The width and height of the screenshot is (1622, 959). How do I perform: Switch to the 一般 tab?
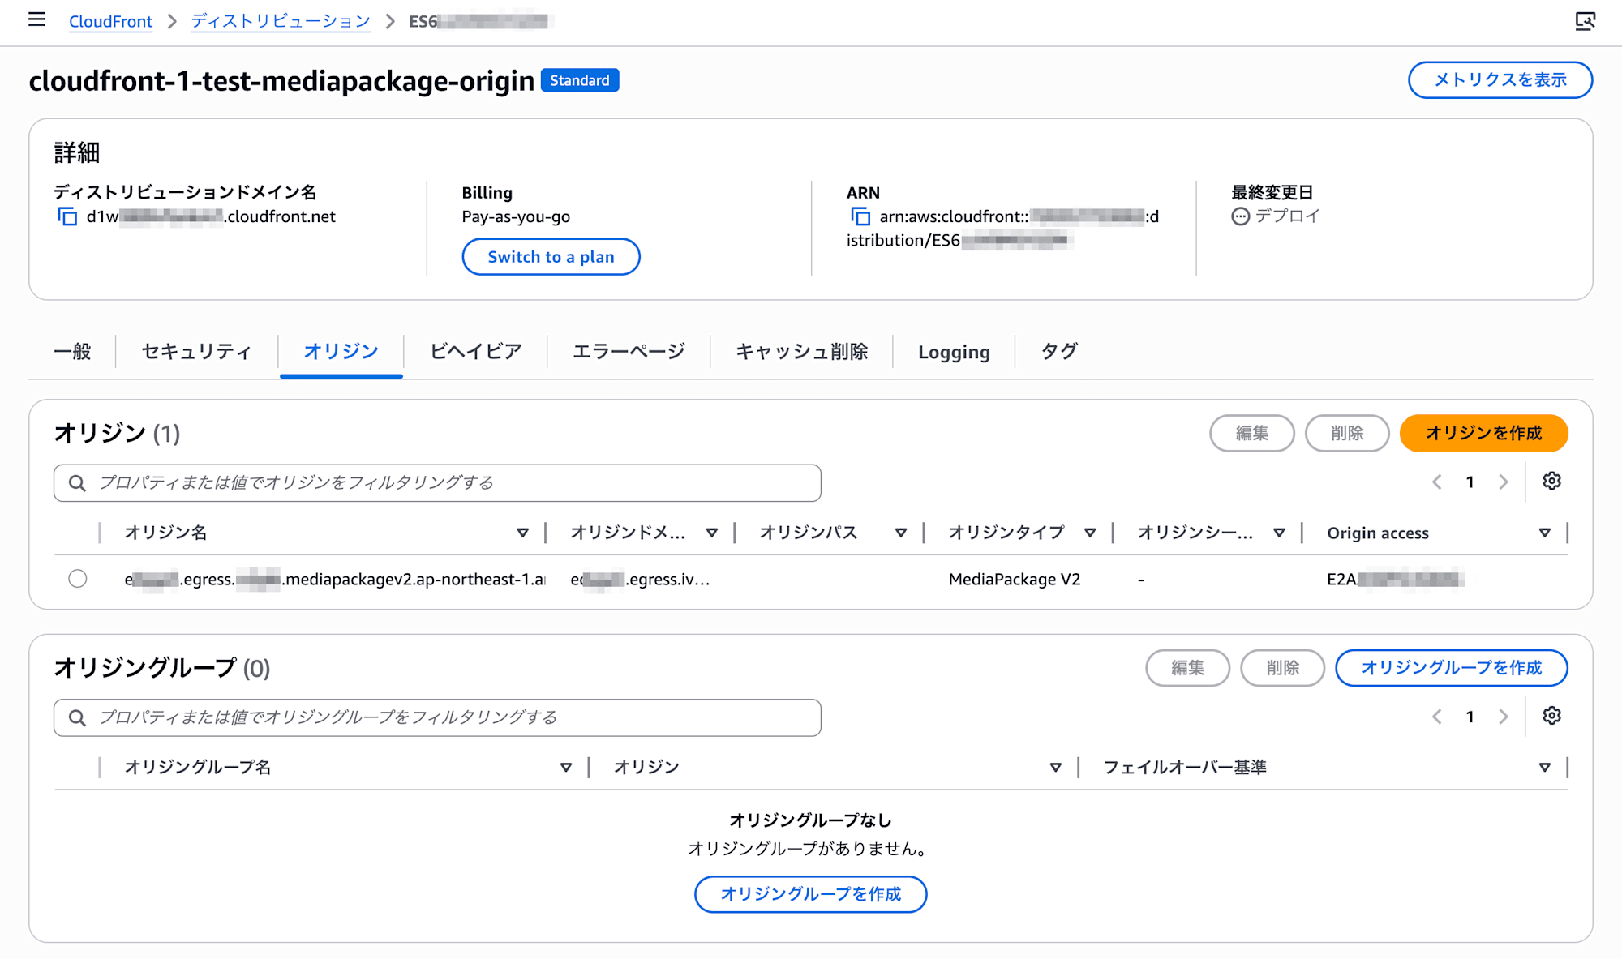click(72, 351)
